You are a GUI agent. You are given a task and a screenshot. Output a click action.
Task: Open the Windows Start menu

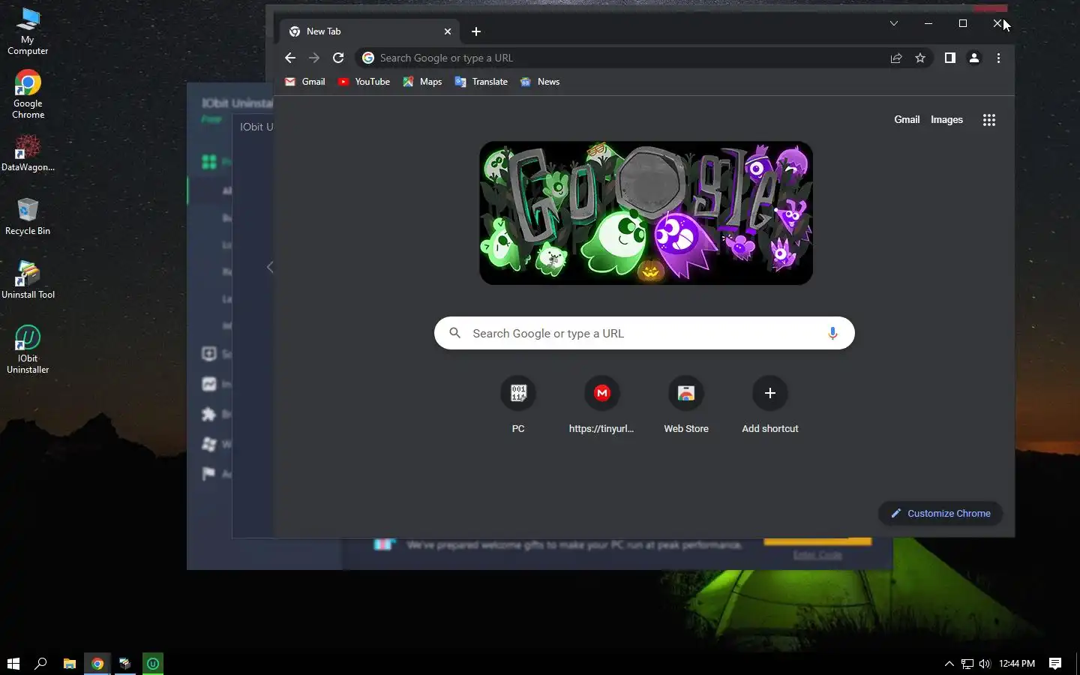(x=13, y=664)
